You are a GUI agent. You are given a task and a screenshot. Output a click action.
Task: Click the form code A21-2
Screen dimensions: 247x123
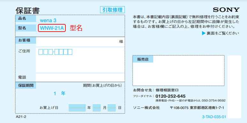(x=21, y=117)
